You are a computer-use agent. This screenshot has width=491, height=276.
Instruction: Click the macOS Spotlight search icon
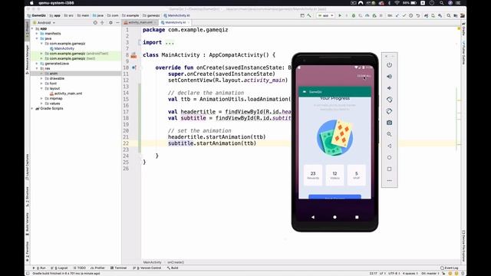click(x=442, y=3)
